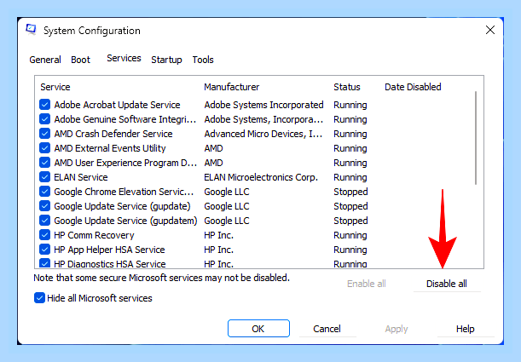Toggle HP App Helper HSA Service checkbox
The width and height of the screenshot is (521, 362).
coord(45,250)
